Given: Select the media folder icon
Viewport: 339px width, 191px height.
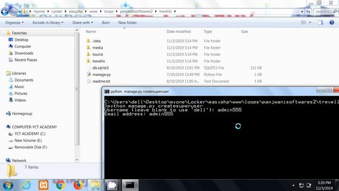Looking at the screenshot, I should pyautogui.click(x=88, y=47).
